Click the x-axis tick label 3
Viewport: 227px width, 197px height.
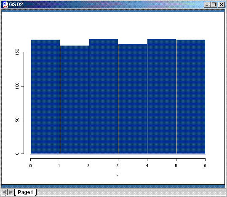(118, 165)
